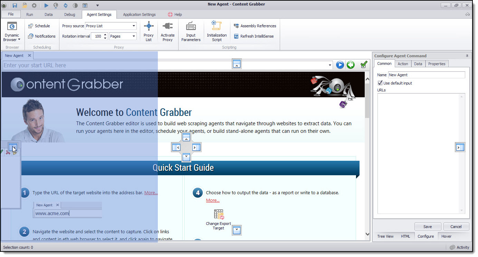Run agent with quick access play icon
The width and height of the screenshot is (478, 257).
tap(46, 6)
